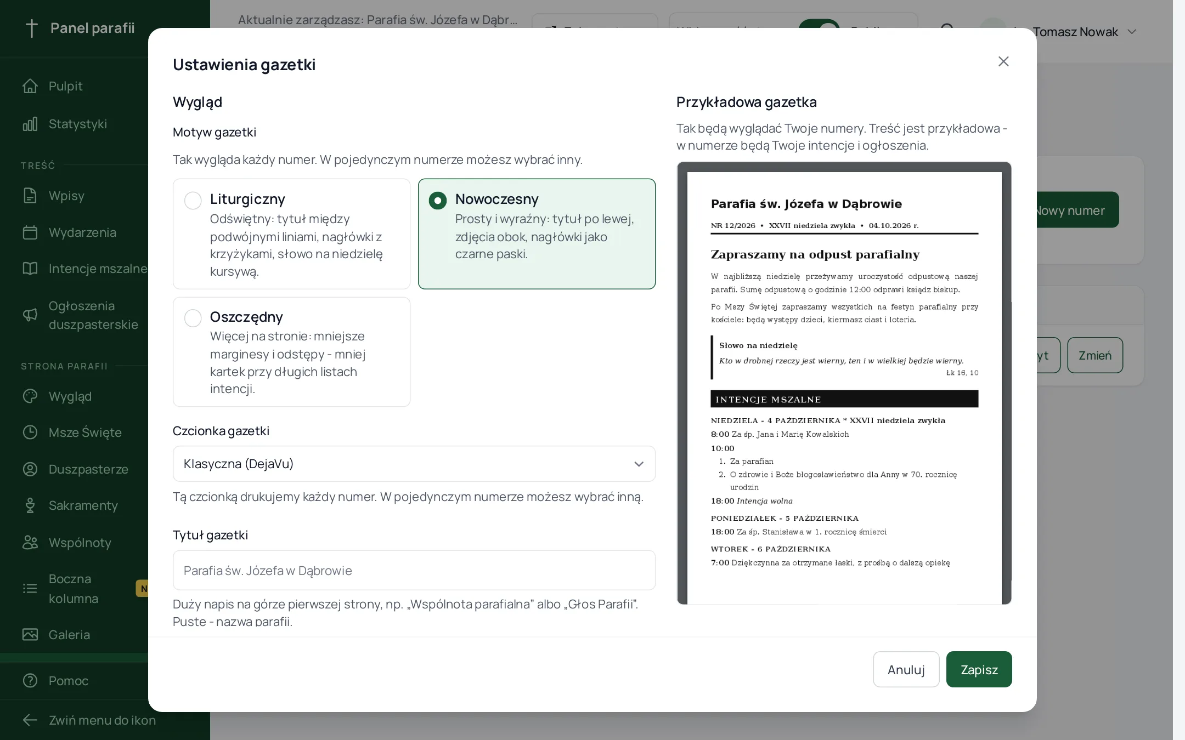Select the Nowoczesny newsletter theme
The height and width of the screenshot is (740, 1185).
click(x=537, y=234)
